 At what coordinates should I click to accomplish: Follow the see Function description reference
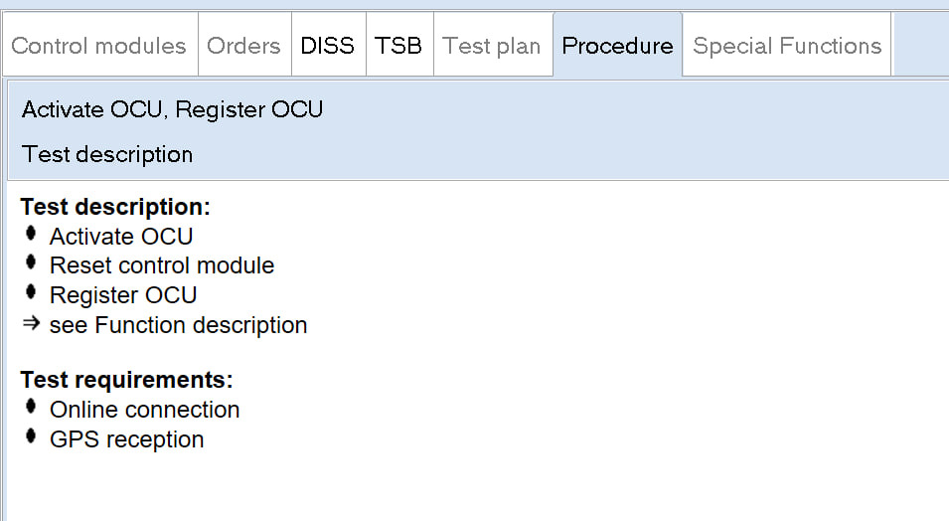click(178, 325)
